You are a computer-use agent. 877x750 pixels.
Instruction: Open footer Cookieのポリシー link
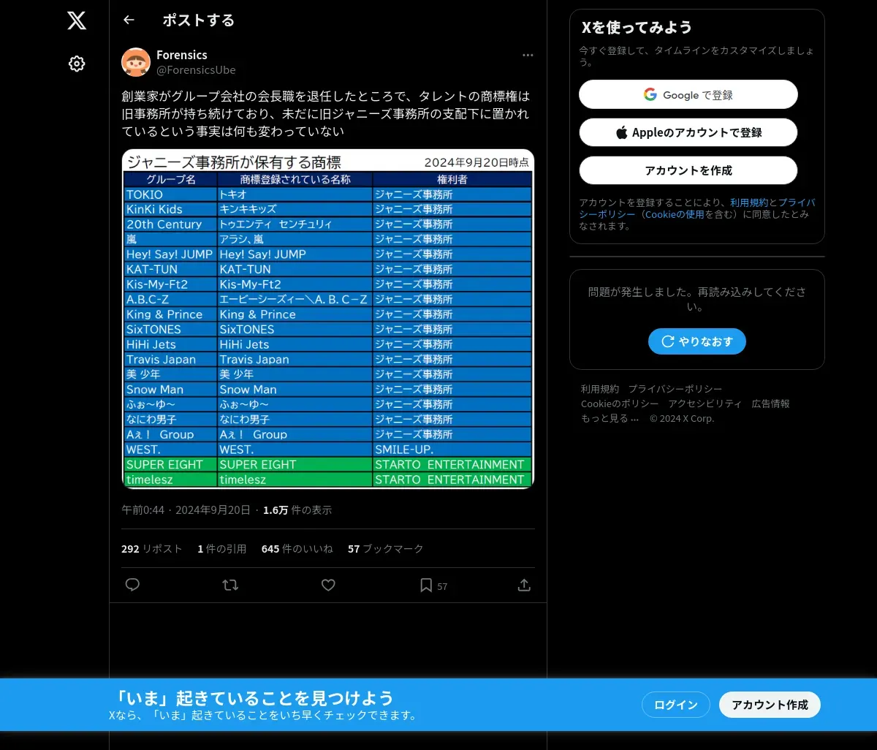tap(620, 404)
